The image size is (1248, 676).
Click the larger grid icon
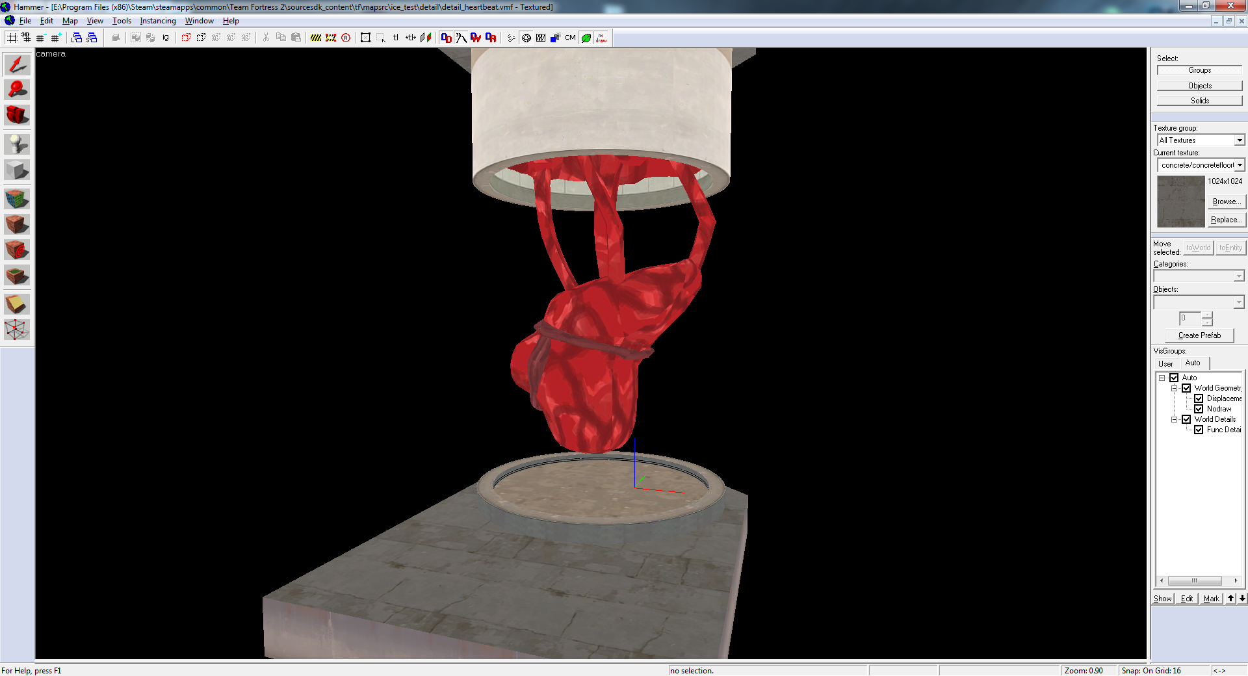coord(56,38)
